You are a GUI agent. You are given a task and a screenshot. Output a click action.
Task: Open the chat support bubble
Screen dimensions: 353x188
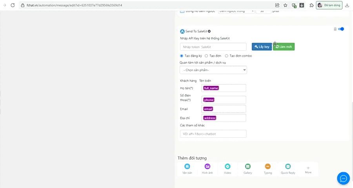pos(343,178)
